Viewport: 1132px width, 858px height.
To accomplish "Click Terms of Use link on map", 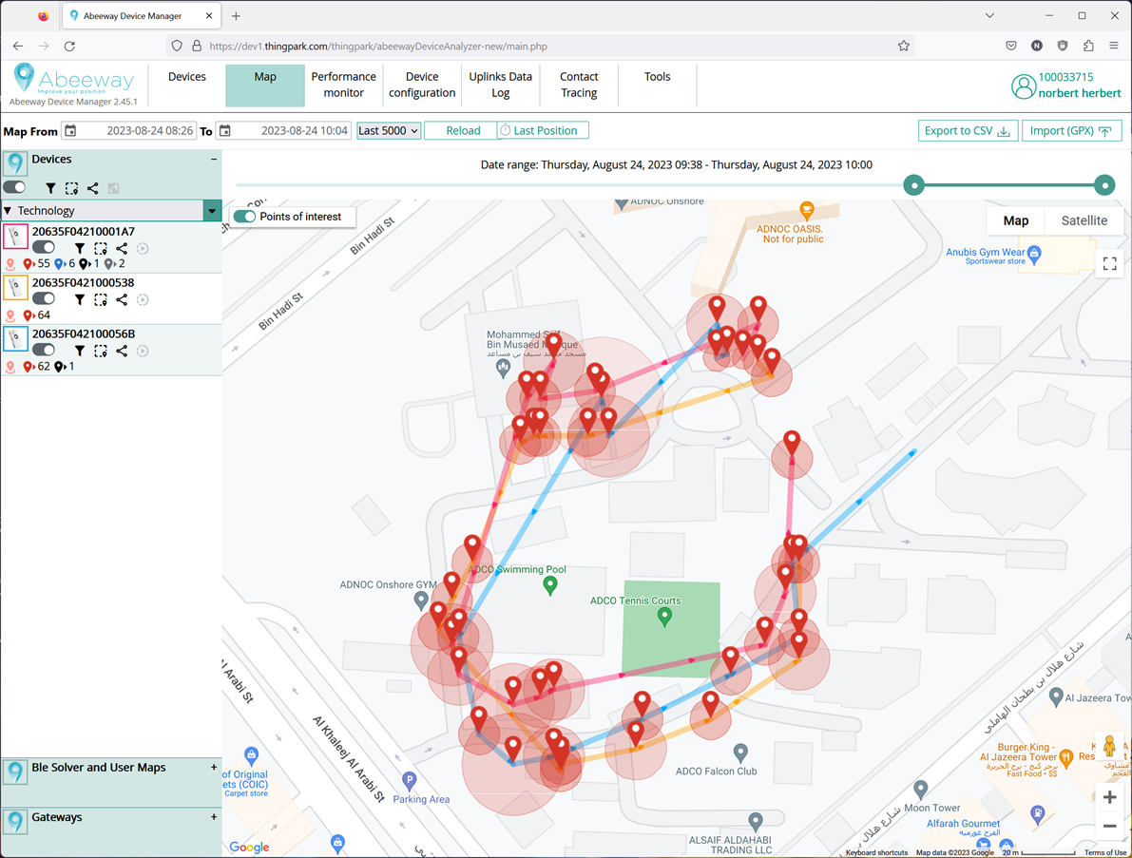I will point(1104,853).
